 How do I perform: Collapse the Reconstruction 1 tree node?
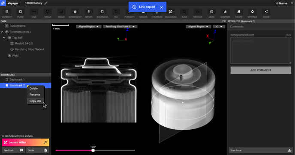pos(2,32)
